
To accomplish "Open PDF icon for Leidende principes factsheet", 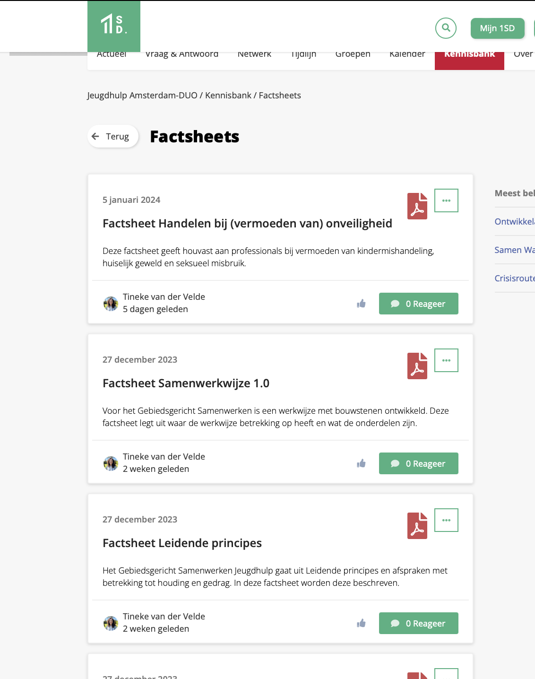I will [x=417, y=526].
